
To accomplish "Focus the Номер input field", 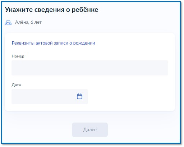I will pyautogui.click(x=90, y=68).
